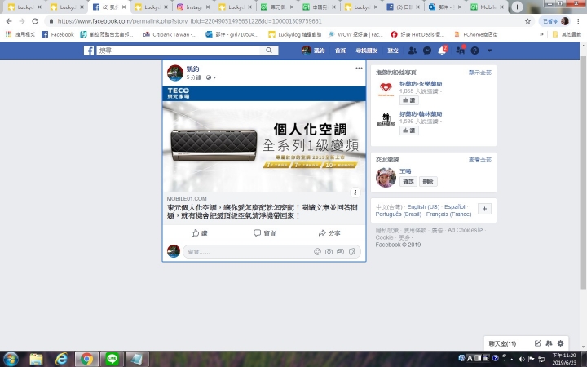Open the post options three-dots menu
Screen dimensions: 587x367
(x=359, y=69)
